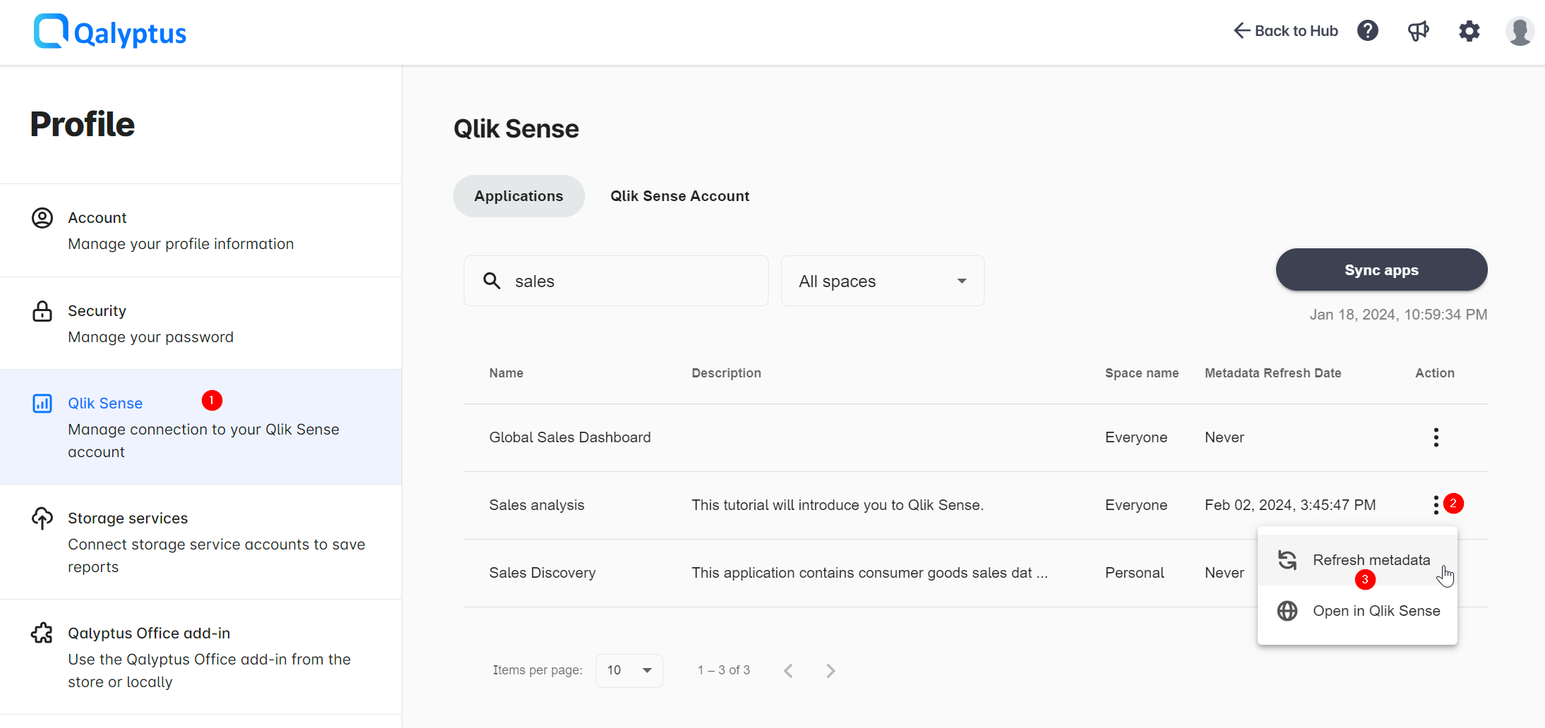Open the actions menu for Sales analysis

1436,504
